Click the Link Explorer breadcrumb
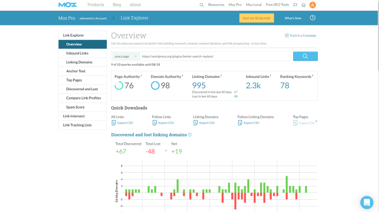Image resolution: width=379 pixels, height=212 pixels. [134, 18]
